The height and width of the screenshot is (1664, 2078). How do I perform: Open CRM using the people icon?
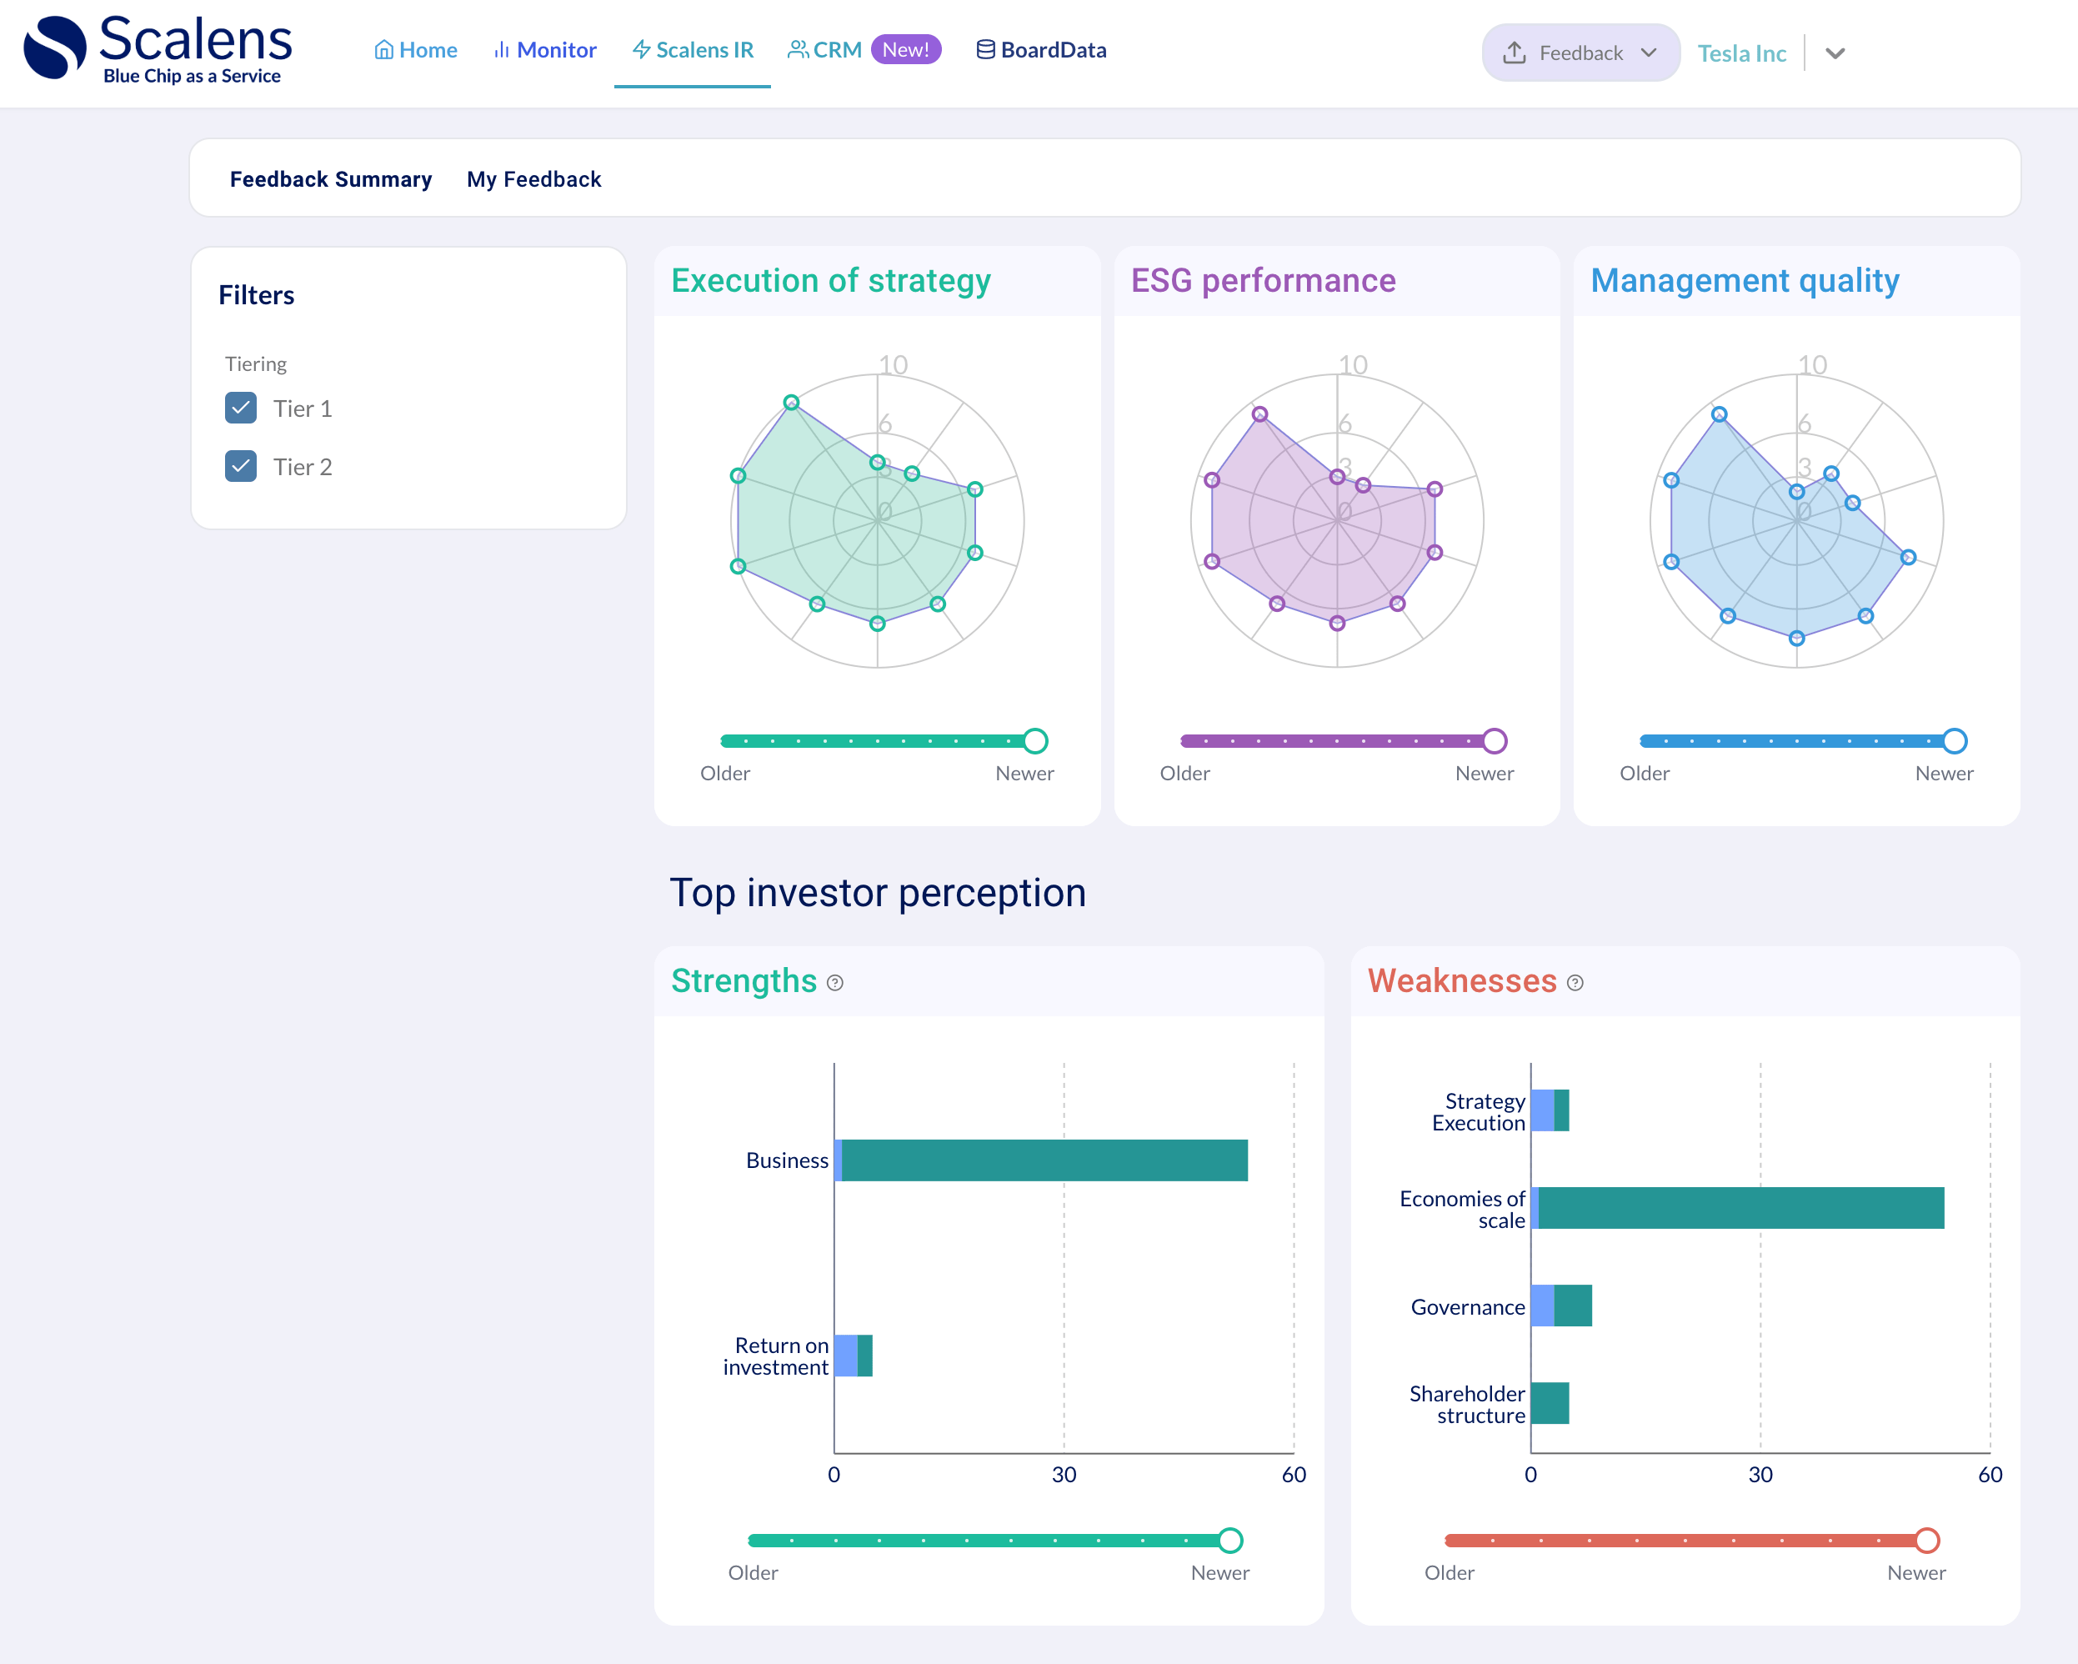click(x=797, y=49)
